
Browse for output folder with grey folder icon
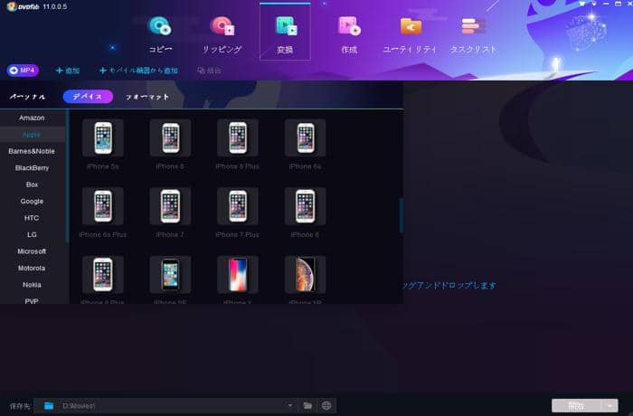point(307,405)
